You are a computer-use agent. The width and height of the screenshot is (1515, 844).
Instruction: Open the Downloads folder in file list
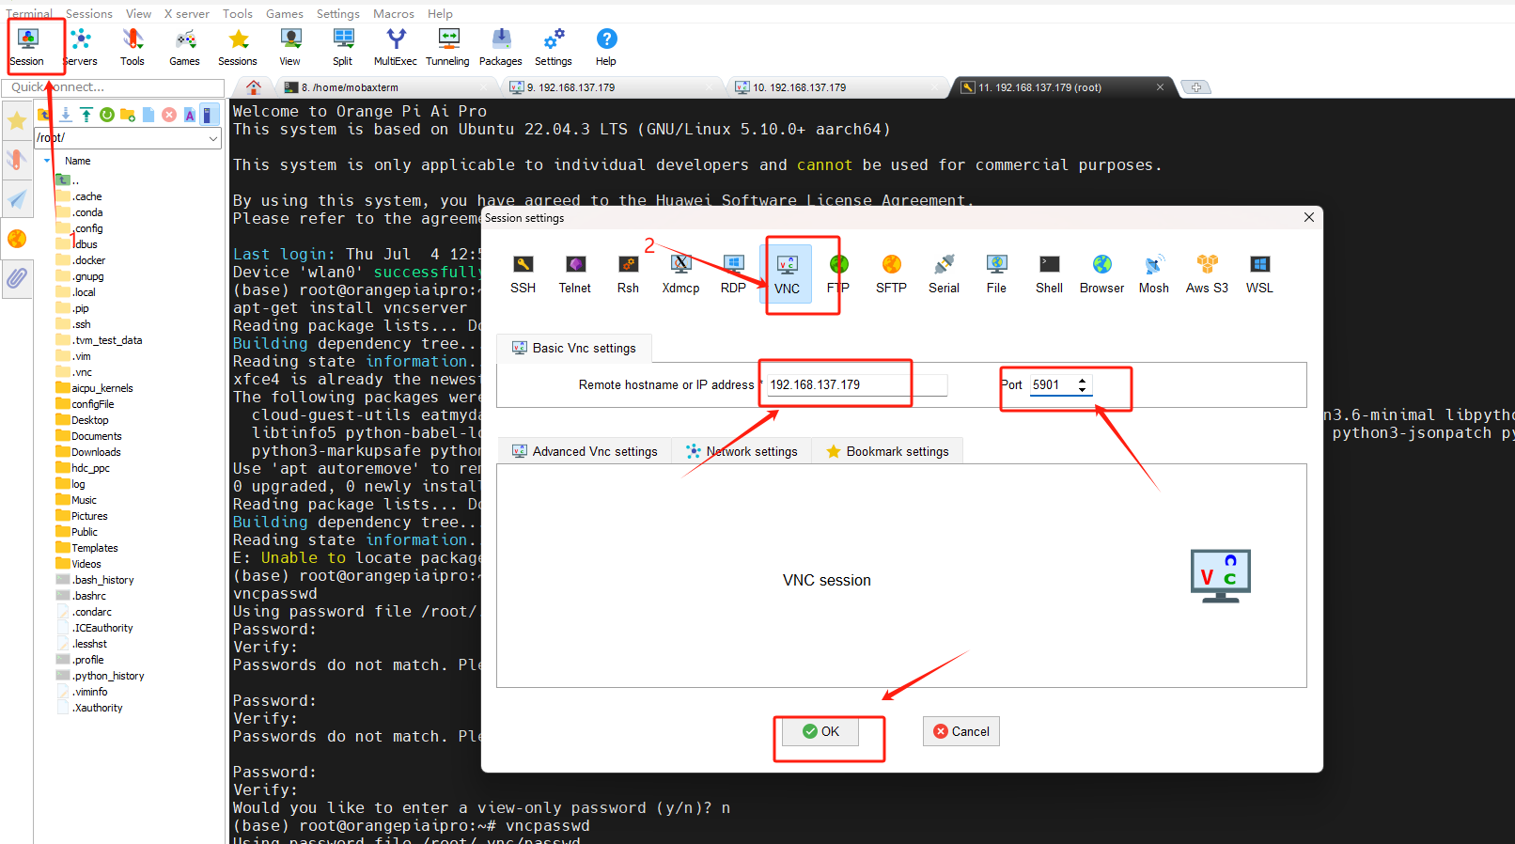(96, 452)
